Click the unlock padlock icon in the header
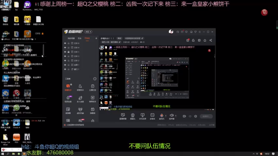Image resolution: width=278 pixels, height=156 pixels. click(193, 40)
